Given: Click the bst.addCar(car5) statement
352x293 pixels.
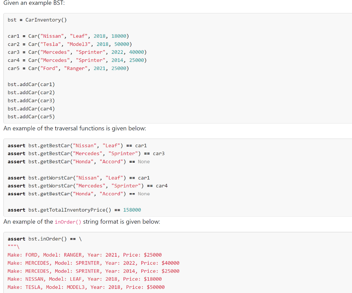Looking at the screenshot, I should tap(32, 116).
